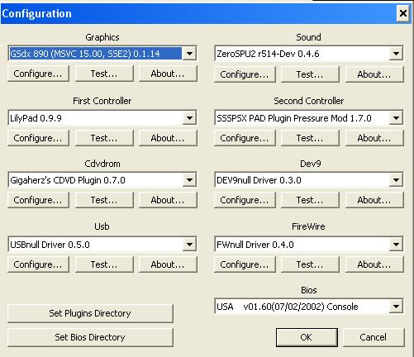Configure the Cdvdrom plugin

(x=38, y=200)
